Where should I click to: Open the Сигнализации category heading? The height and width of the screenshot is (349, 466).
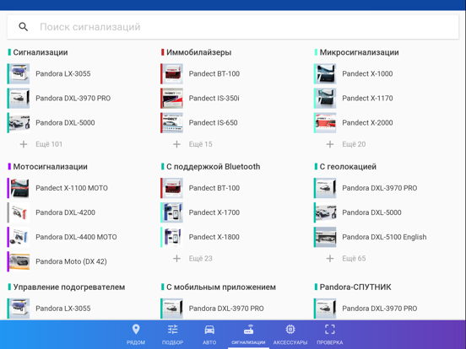[41, 52]
